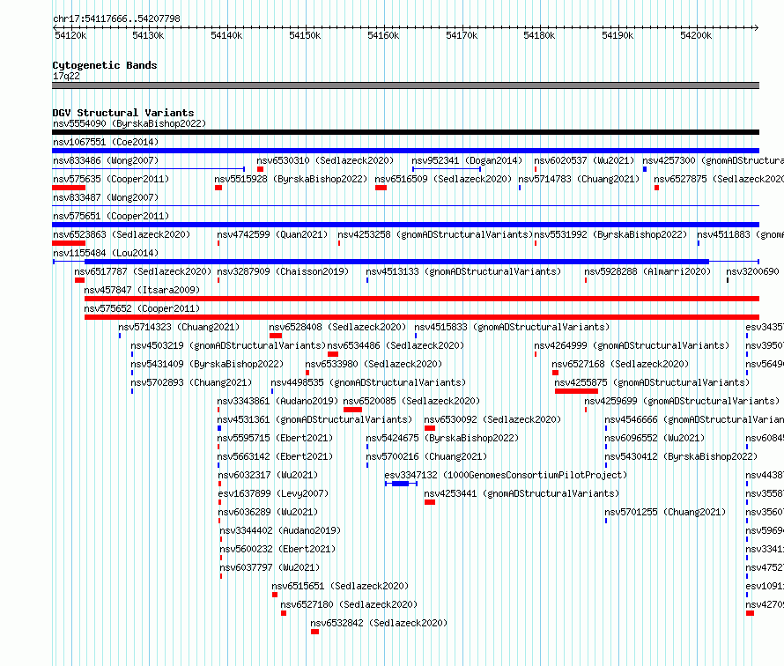This screenshot has width=784, height=666.
Task: Click the nsv833487 (Wong2007) label
Action: (x=106, y=197)
